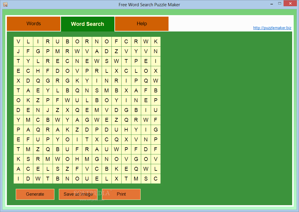
Task: Click the letter M in the KSRMW row
Action: 48,159
